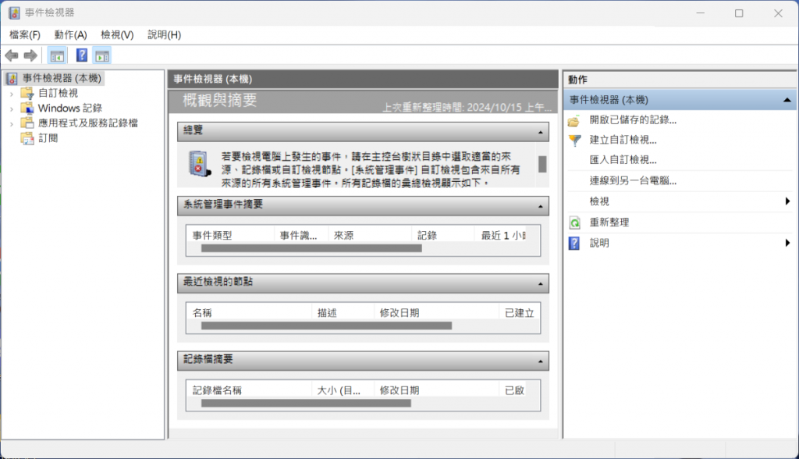The image size is (799, 459).
Task: Sort recent nodes by 修改日期 column
Action: tap(436, 312)
